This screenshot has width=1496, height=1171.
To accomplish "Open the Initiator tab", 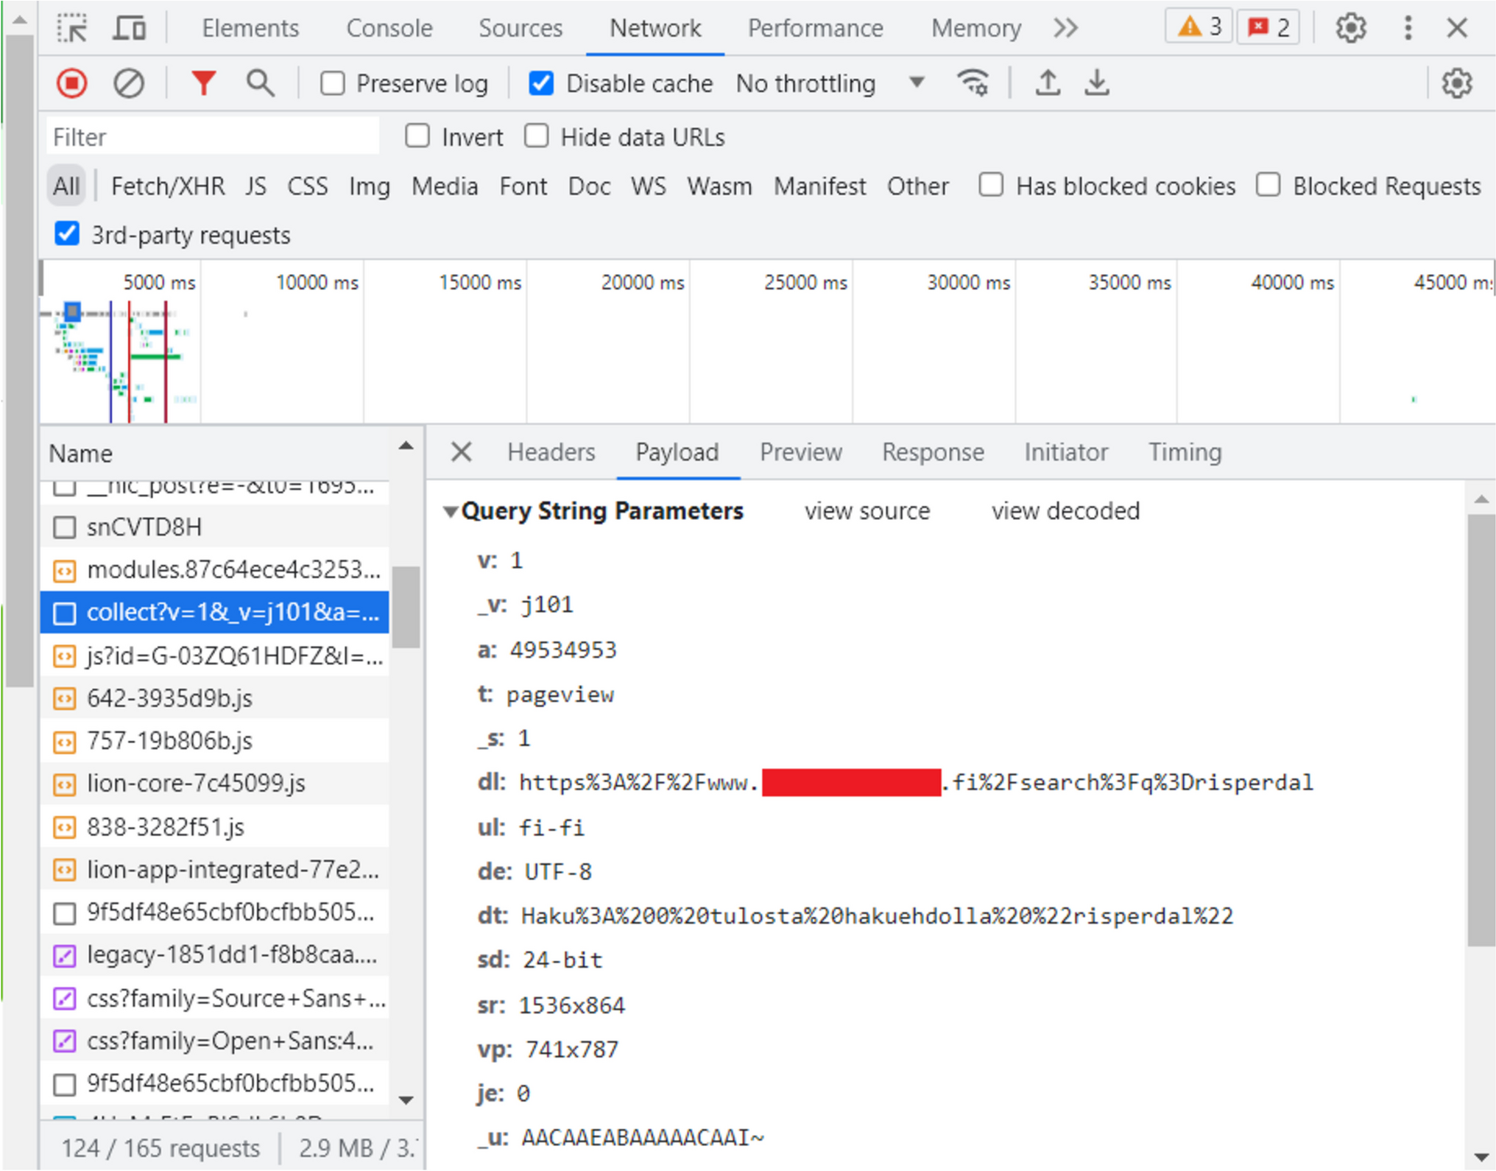I will coord(1066,451).
